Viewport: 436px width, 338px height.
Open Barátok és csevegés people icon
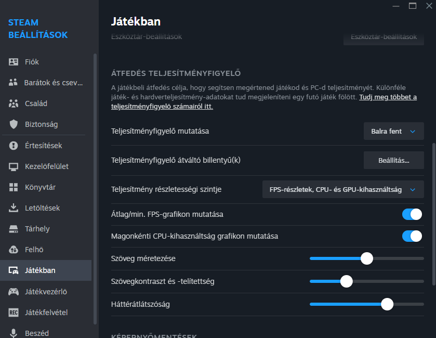[14, 83]
